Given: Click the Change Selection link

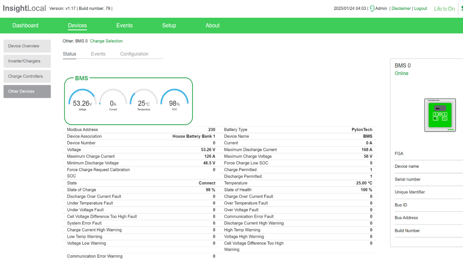Looking at the screenshot, I should [106, 41].
